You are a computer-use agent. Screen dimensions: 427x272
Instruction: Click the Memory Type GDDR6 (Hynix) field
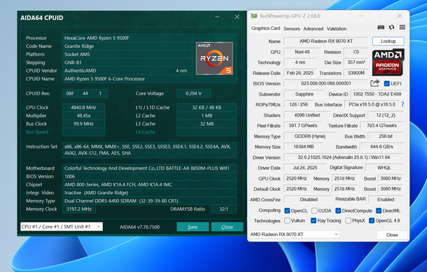tap(310, 136)
